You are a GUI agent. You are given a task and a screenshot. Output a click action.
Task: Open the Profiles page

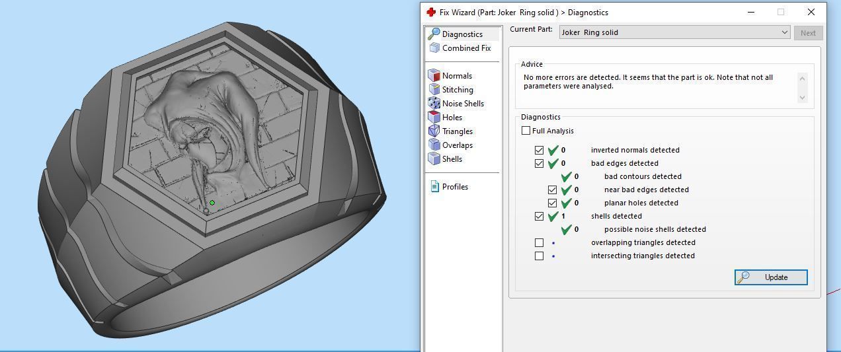(x=455, y=186)
